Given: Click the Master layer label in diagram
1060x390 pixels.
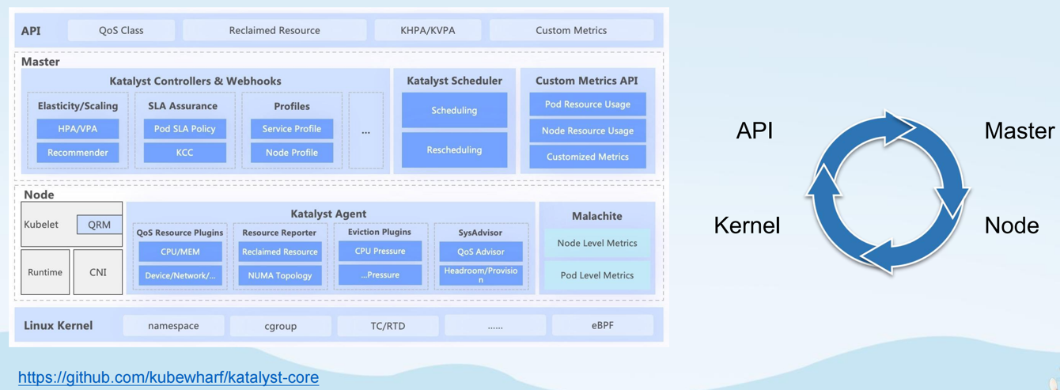Looking at the screenshot, I should tap(40, 62).
